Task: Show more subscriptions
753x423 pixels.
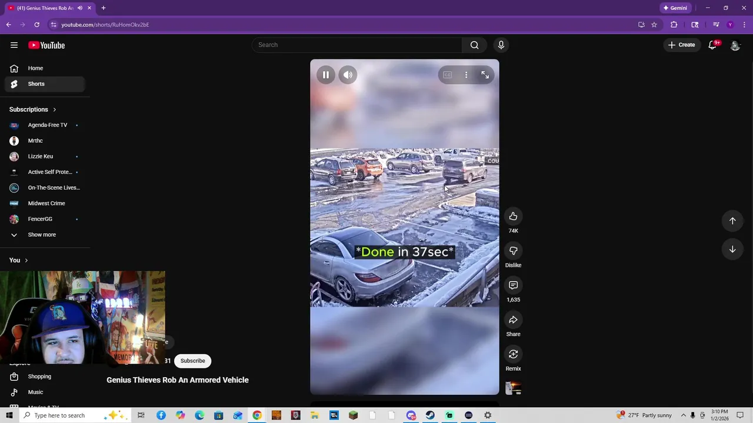Action: pyautogui.click(x=45, y=235)
